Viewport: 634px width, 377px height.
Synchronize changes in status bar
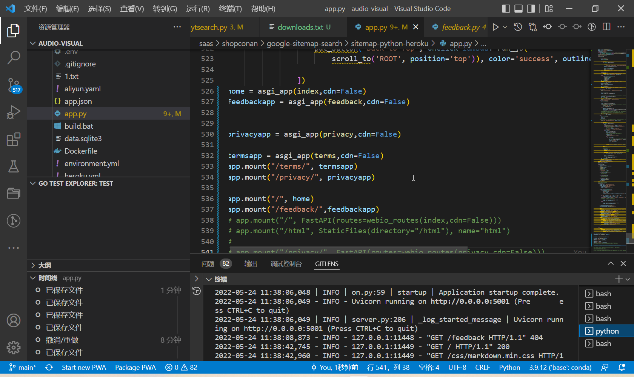[x=49, y=368]
